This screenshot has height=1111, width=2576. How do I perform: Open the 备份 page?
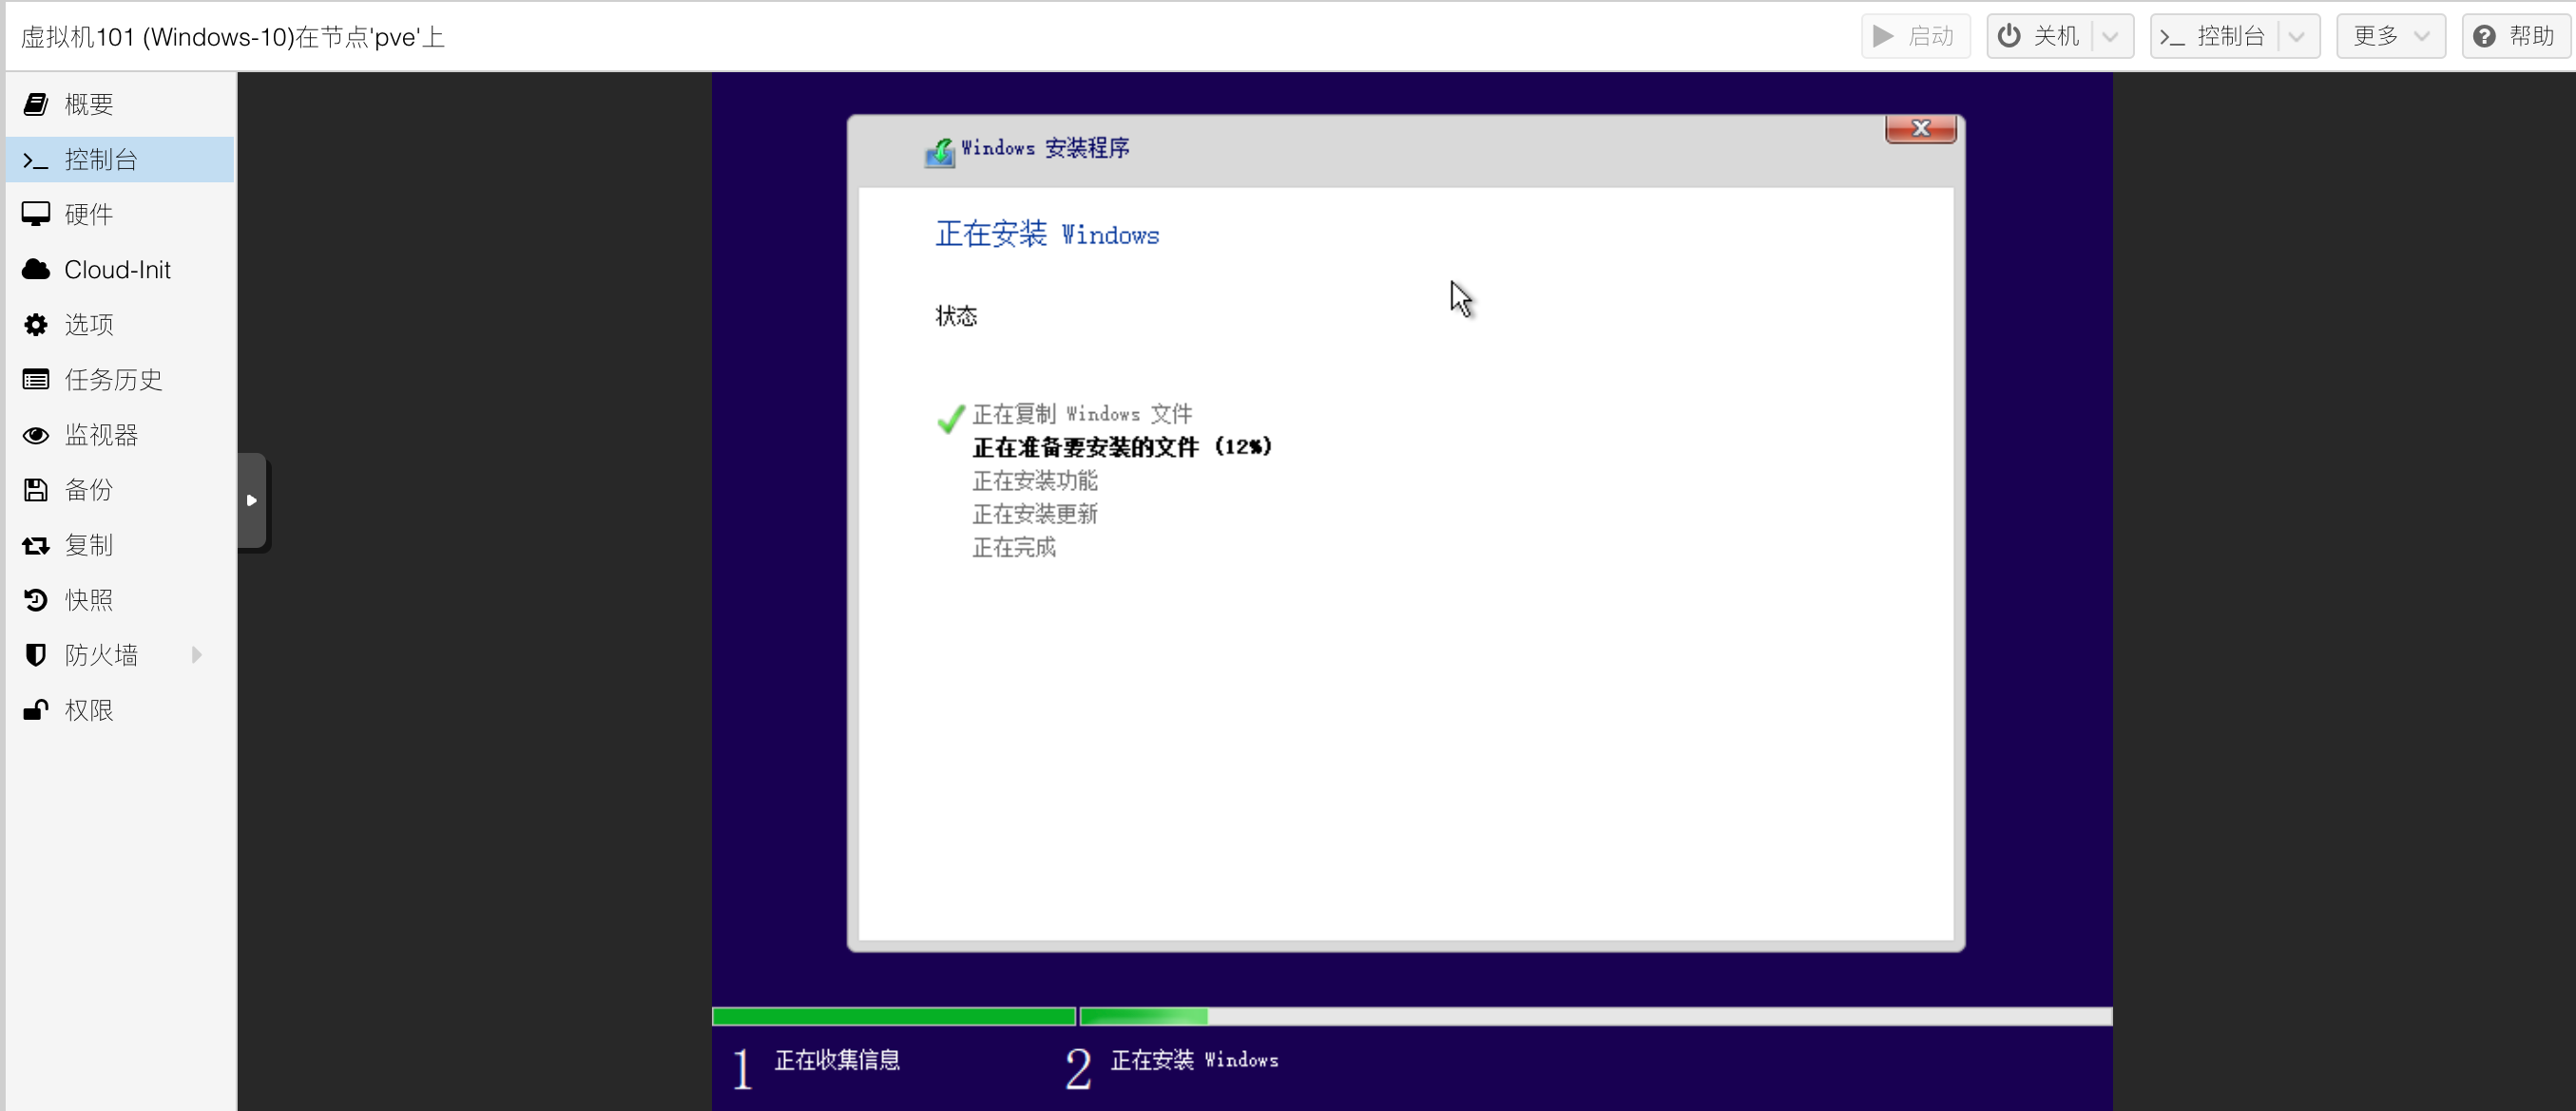120,490
